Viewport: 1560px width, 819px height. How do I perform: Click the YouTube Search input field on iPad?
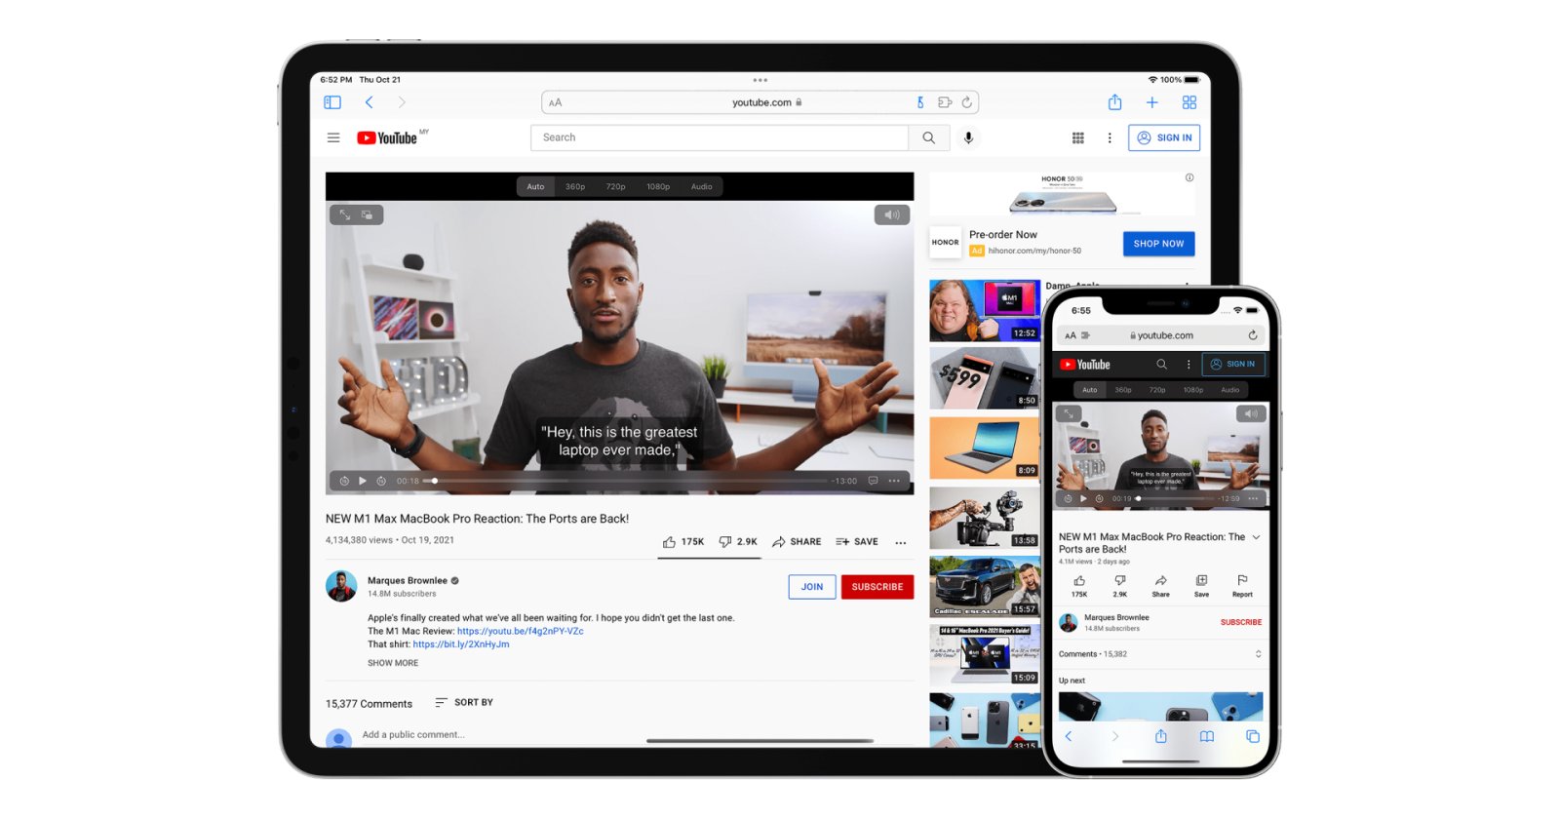coord(720,137)
